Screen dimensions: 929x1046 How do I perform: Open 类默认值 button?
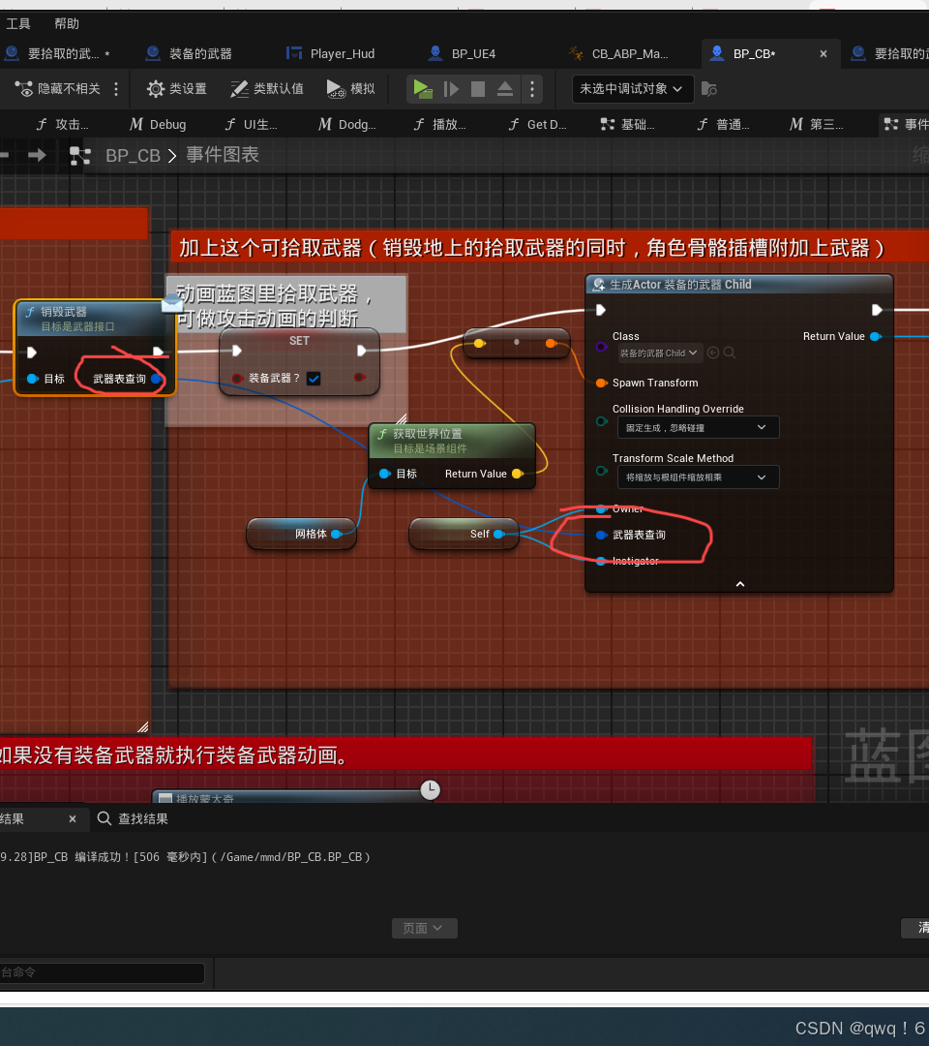[x=266, y=89]
